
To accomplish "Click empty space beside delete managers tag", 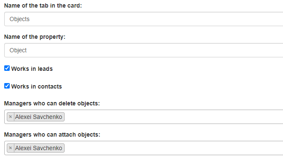I will tap(173, 117).
